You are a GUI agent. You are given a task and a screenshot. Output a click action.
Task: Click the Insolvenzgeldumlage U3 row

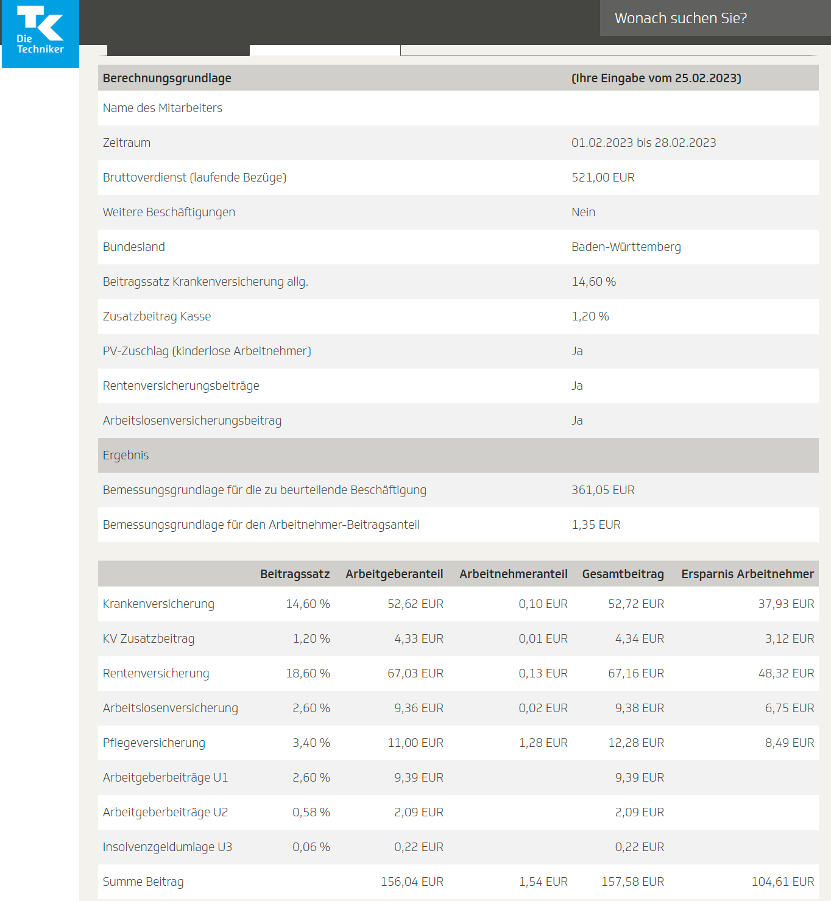click(458, 847)
